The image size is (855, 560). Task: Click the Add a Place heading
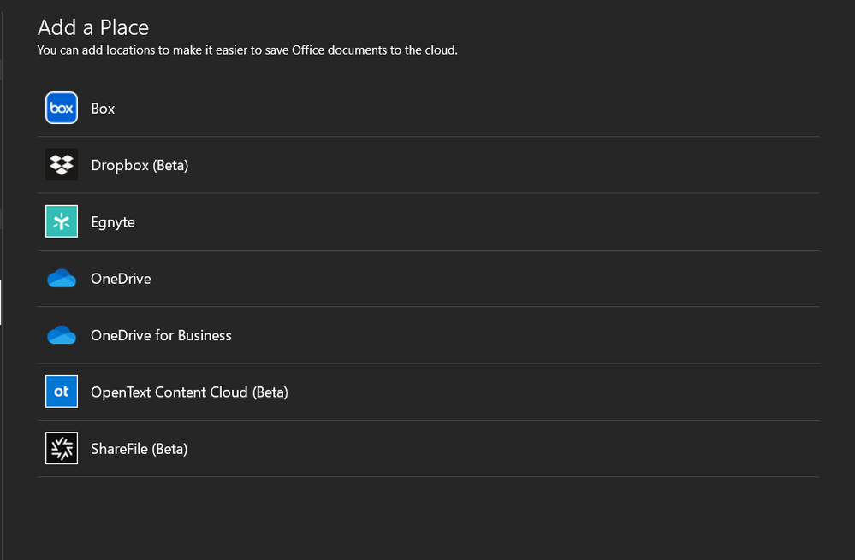click(93, 27)
